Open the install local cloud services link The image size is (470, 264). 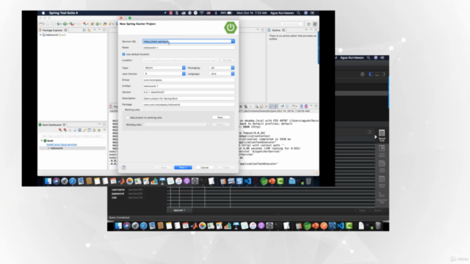62,144
